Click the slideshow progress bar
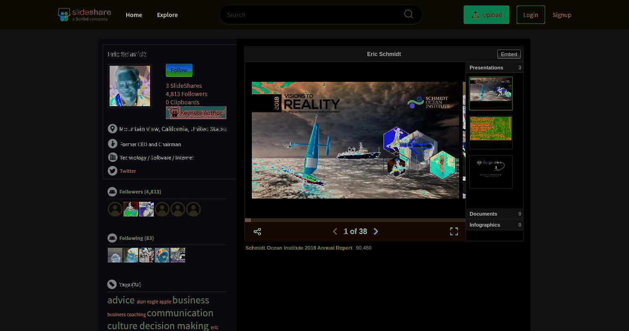 pos(355,220)
